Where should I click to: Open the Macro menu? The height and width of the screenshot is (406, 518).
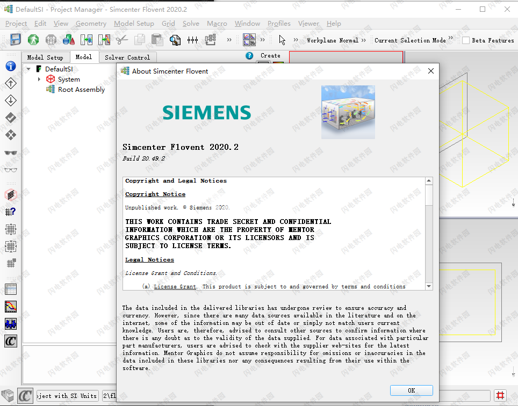click(x=217, y=24)
